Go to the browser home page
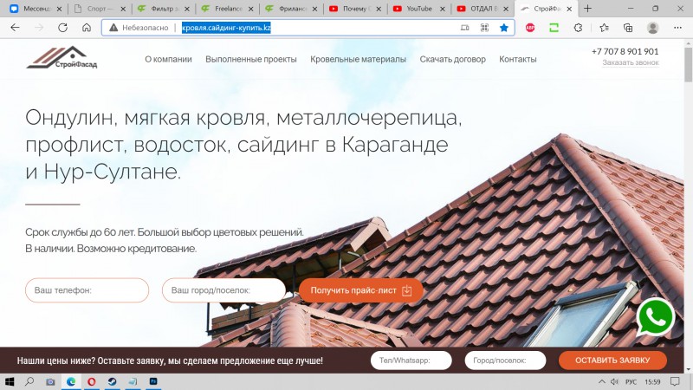693x390 pixels. (x=87, y=28)
